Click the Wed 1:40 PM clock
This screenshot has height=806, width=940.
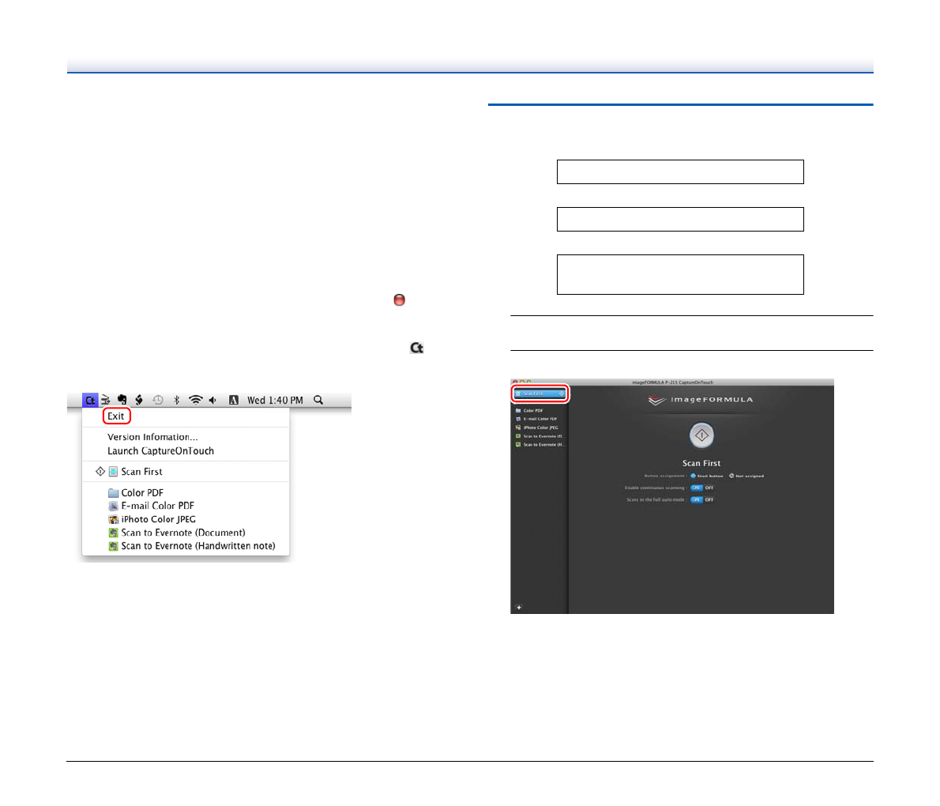pyautogui.click(x=275, y=401)
